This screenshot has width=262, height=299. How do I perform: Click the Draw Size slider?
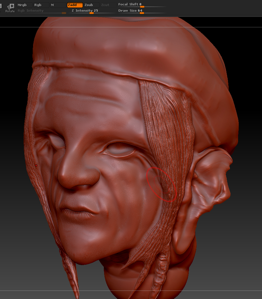tap(142, 11)
